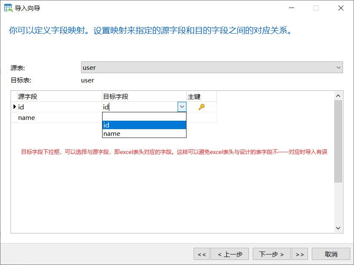
Task: Click the primary key icon for id row
Action: [201, 107]
